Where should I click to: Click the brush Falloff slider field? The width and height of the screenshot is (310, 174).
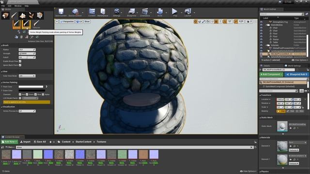tap(27, 58)
